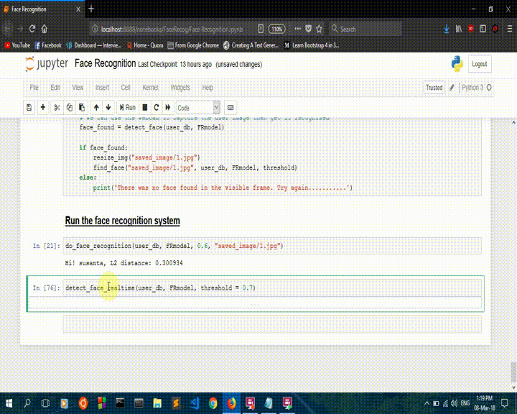Open the Widgets menu
Screen dimensions: 517x414
point(180,88)
